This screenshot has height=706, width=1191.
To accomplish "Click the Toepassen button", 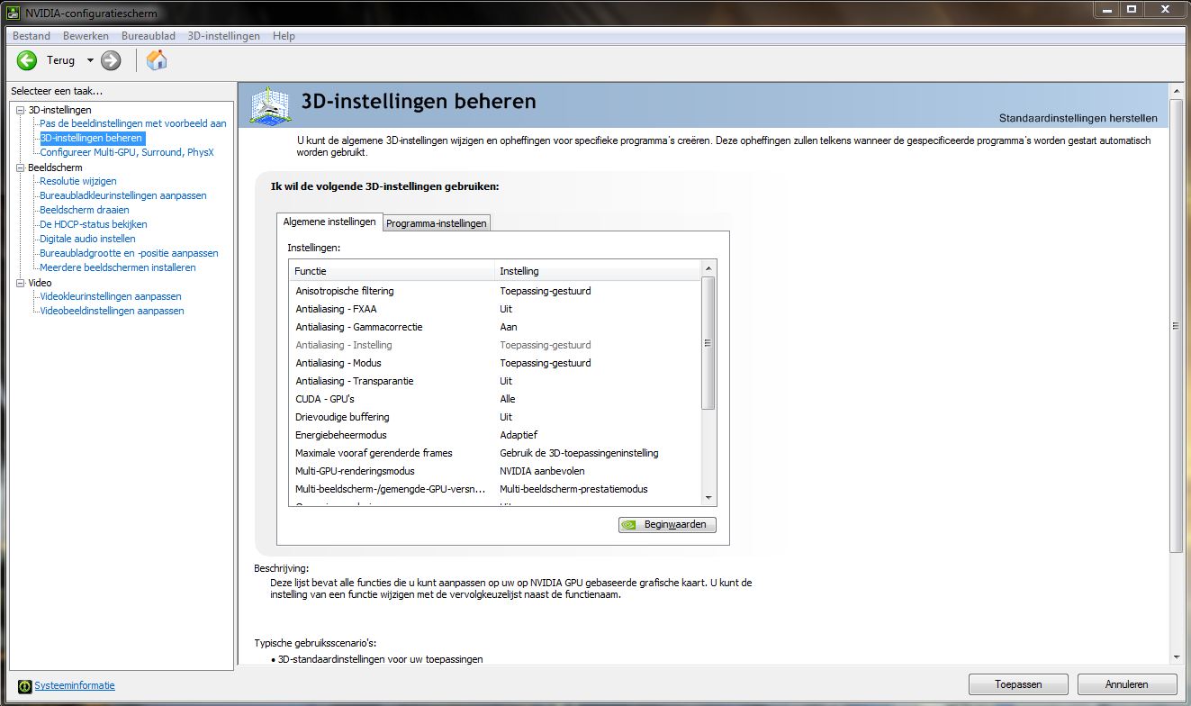I will tap(1018, 684).
